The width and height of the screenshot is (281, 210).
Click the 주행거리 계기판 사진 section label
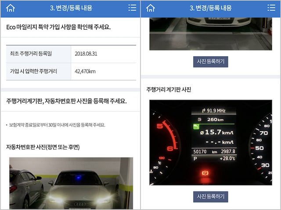169,89
